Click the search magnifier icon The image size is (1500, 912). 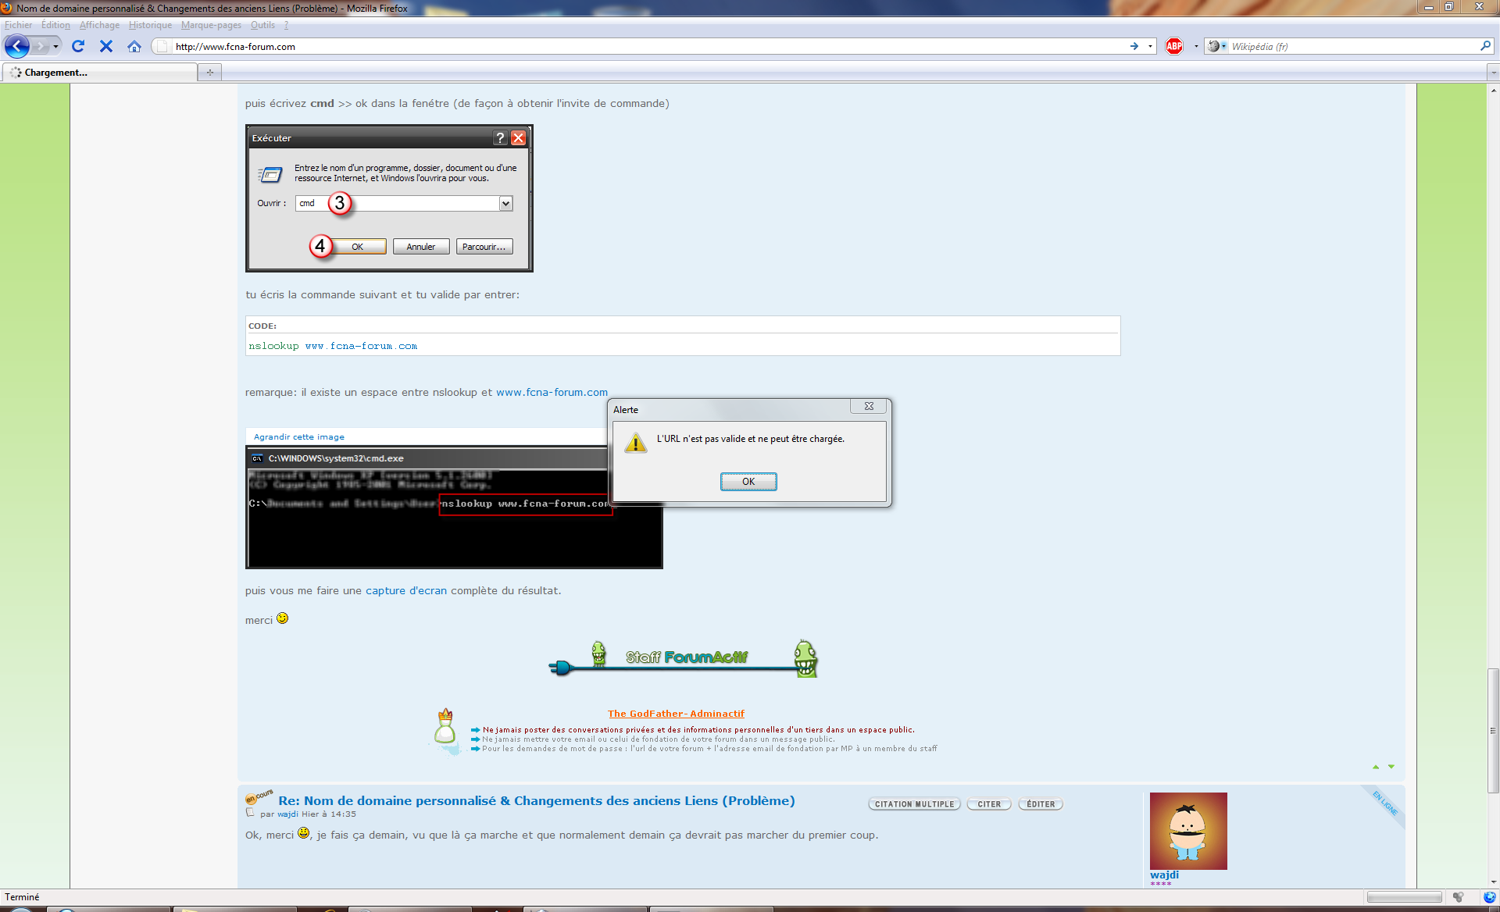[1484, 46]
